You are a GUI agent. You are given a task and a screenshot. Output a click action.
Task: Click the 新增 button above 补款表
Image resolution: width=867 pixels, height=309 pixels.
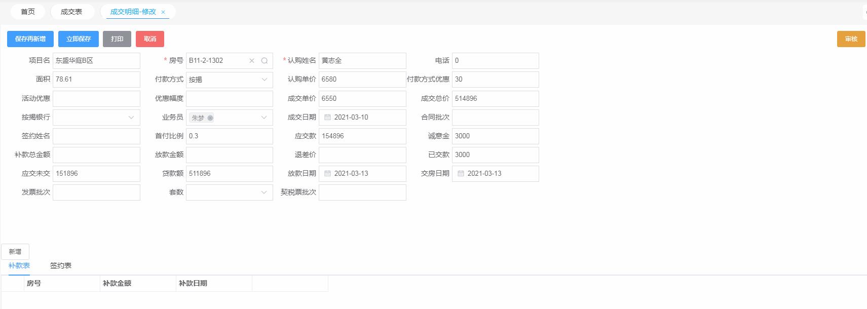pos(15,252)
